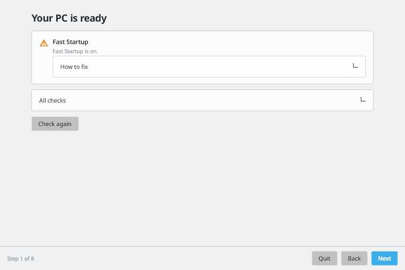
Task: Quit the installer
Action: coord(324,258)
